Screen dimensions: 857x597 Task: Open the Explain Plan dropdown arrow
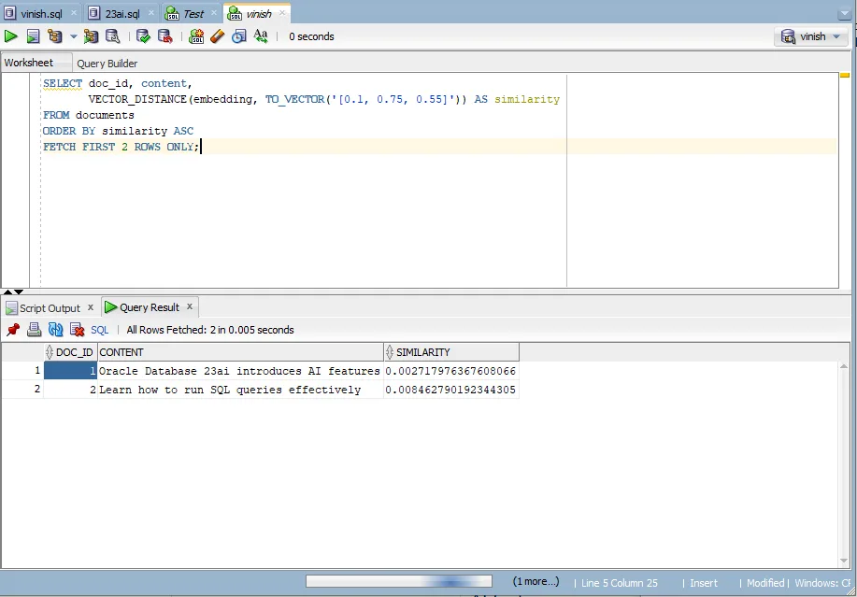pyautogui.click(x=73, y=36)
